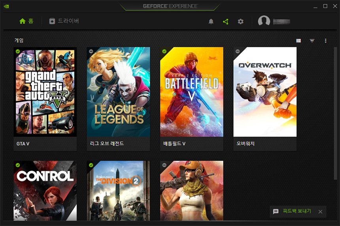The width and height of the screenshot is (340, 226).
Task: Open the cover with the woman in headphones
Action: point(192,191)
